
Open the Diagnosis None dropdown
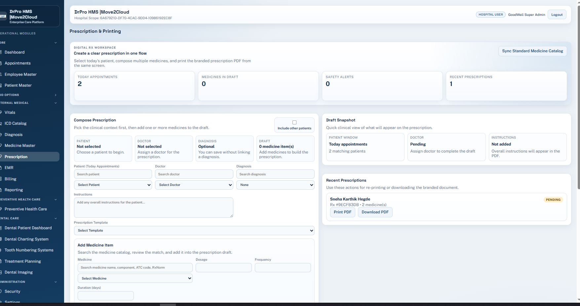275,185
